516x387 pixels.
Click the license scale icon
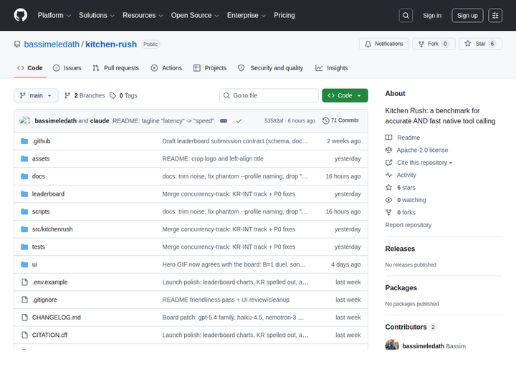pos(388,150)
